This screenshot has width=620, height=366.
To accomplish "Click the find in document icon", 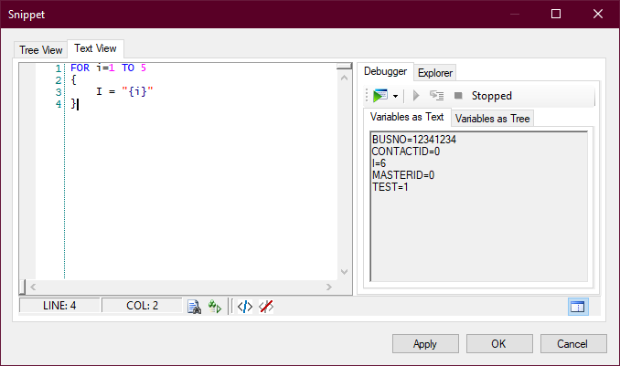I will [194, 307].
